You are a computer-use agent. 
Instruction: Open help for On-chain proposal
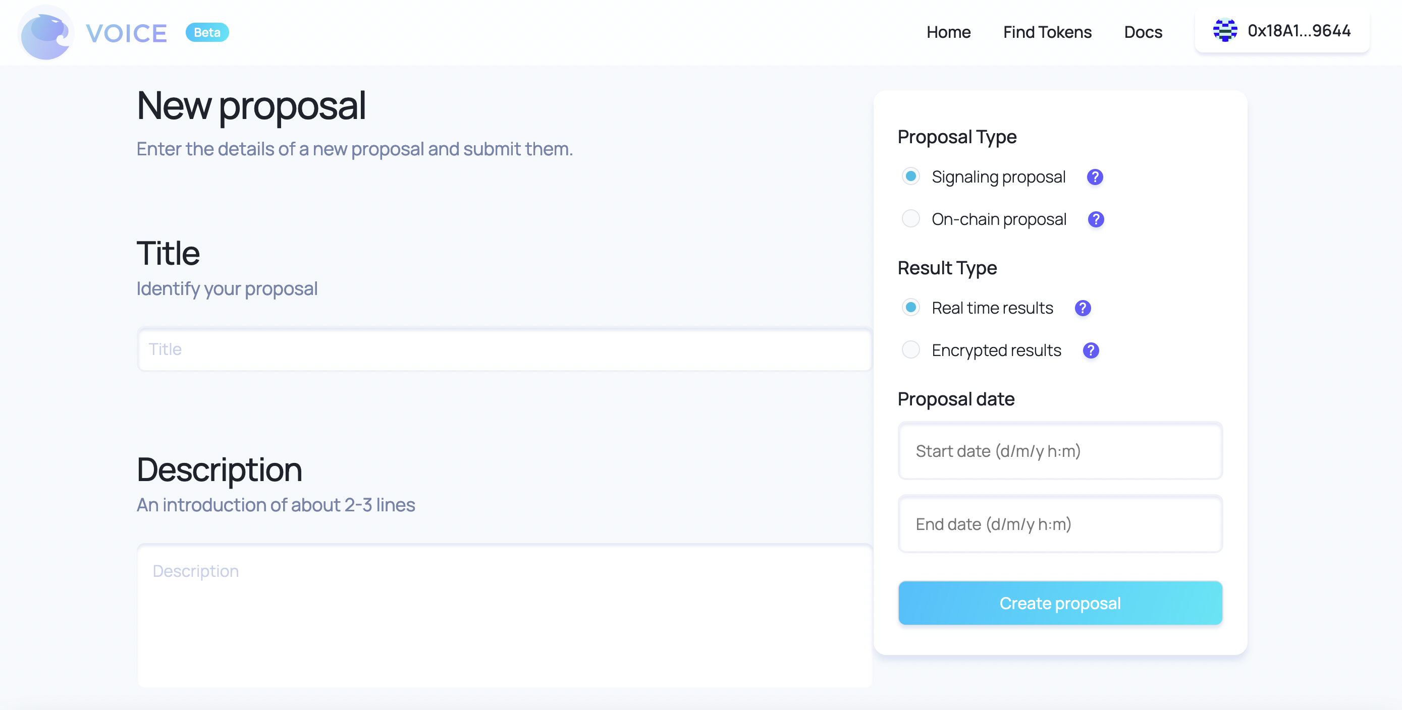(1096, 220)
